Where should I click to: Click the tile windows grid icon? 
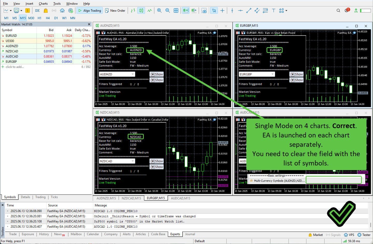coord(176,11)
